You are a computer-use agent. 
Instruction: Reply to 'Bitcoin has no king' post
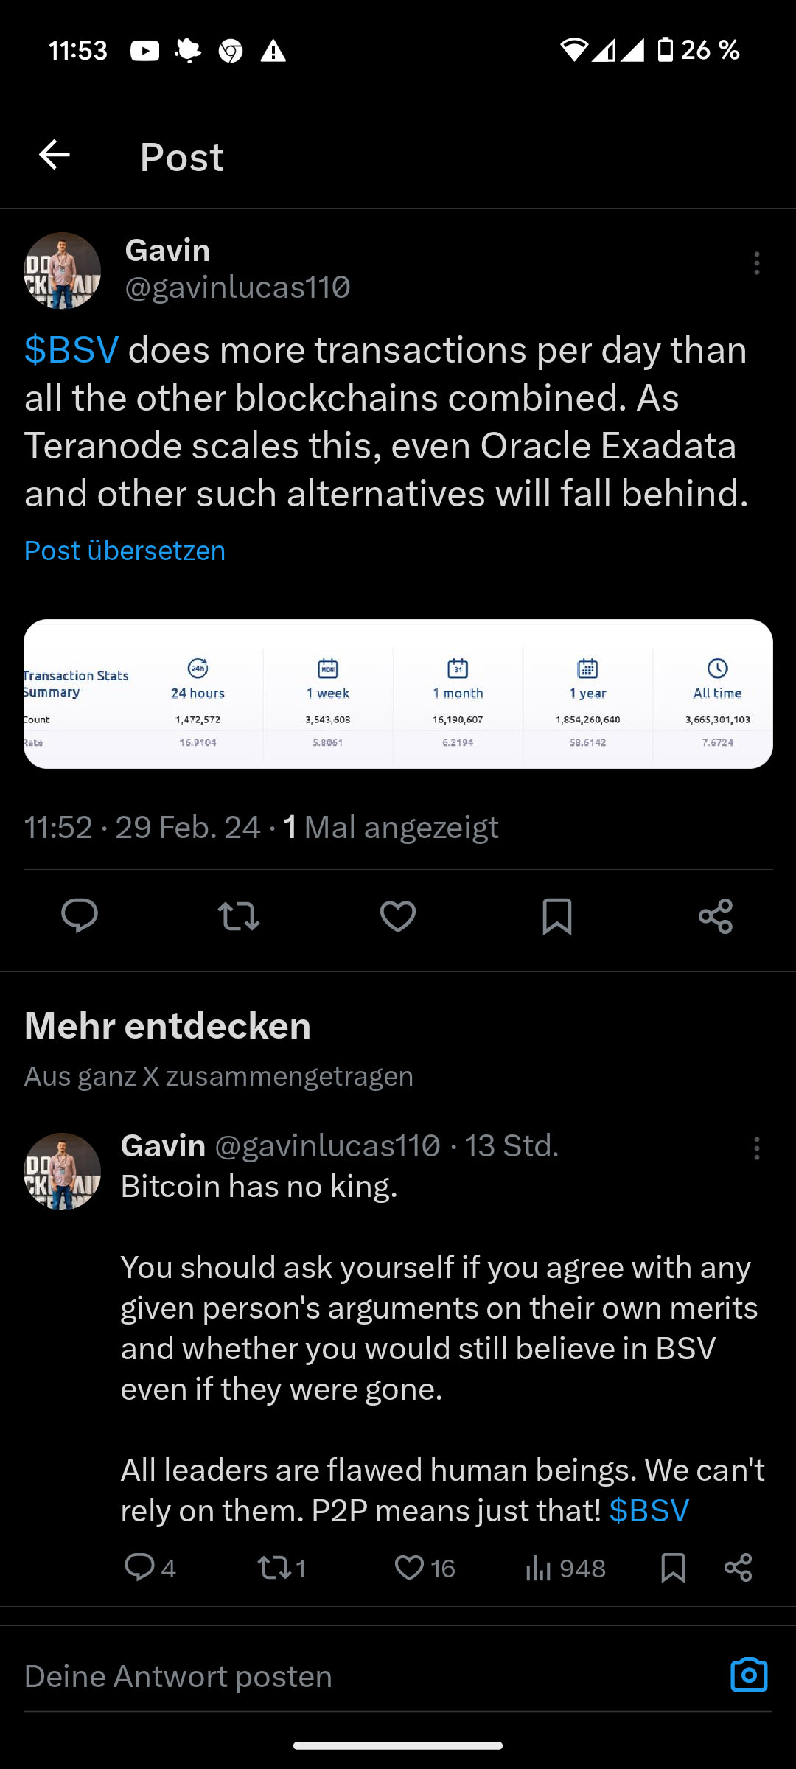(140, 1568)
